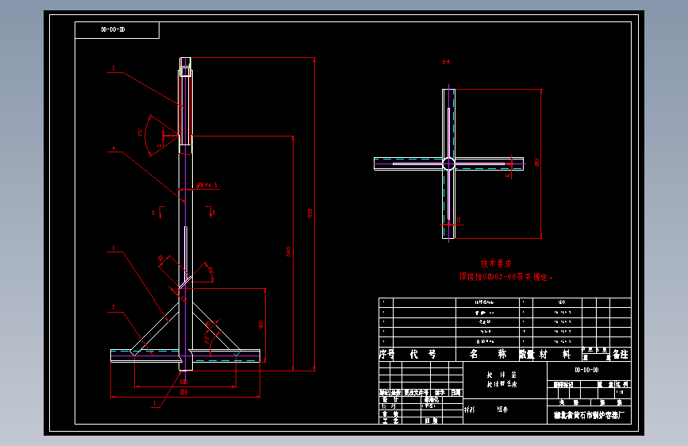The width and height of the screenshot is (688, 446).
Task: Click the note 焊接按GB985-86有关规定
Action: pos(505,277)
